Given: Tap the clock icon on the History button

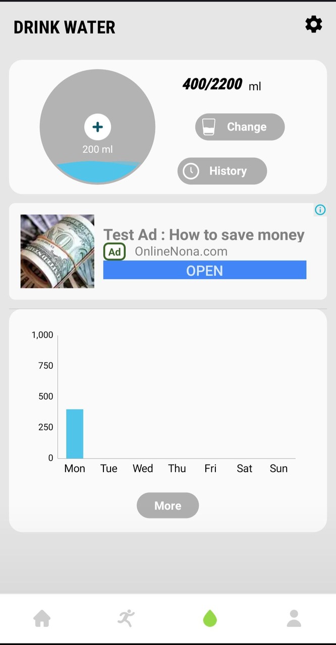Looking at the screenshot, I should coord(191,171).
